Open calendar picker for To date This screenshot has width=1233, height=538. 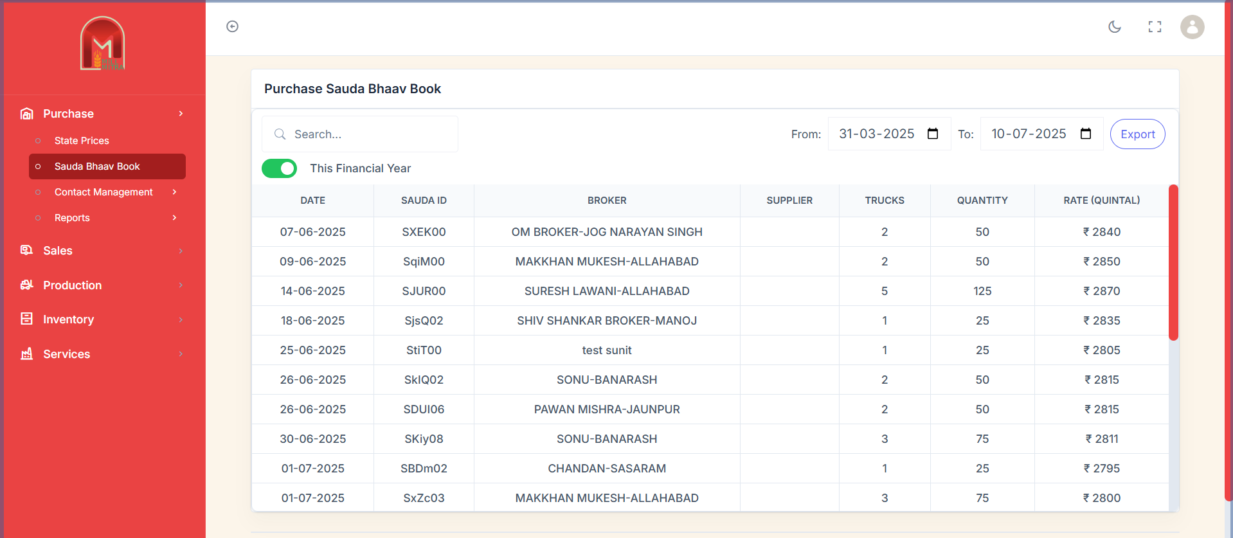1086,134
